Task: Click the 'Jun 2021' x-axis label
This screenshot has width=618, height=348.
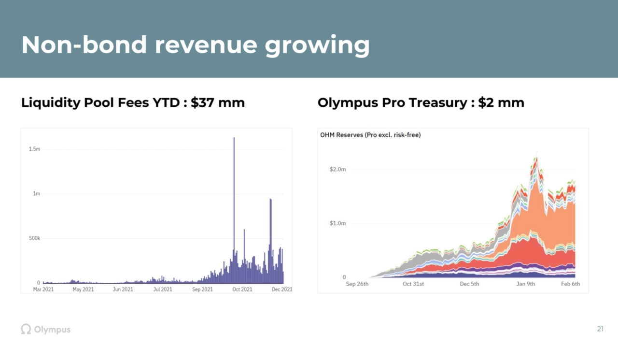Action: pyautogui.click(x=123, y=290)
